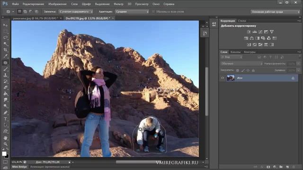Add Levels adjustment
Screen dimensions: 303x170
(x=255, y=32)
